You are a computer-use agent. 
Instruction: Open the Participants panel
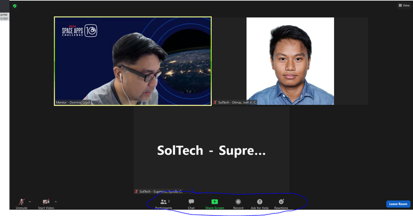(164, 204)
